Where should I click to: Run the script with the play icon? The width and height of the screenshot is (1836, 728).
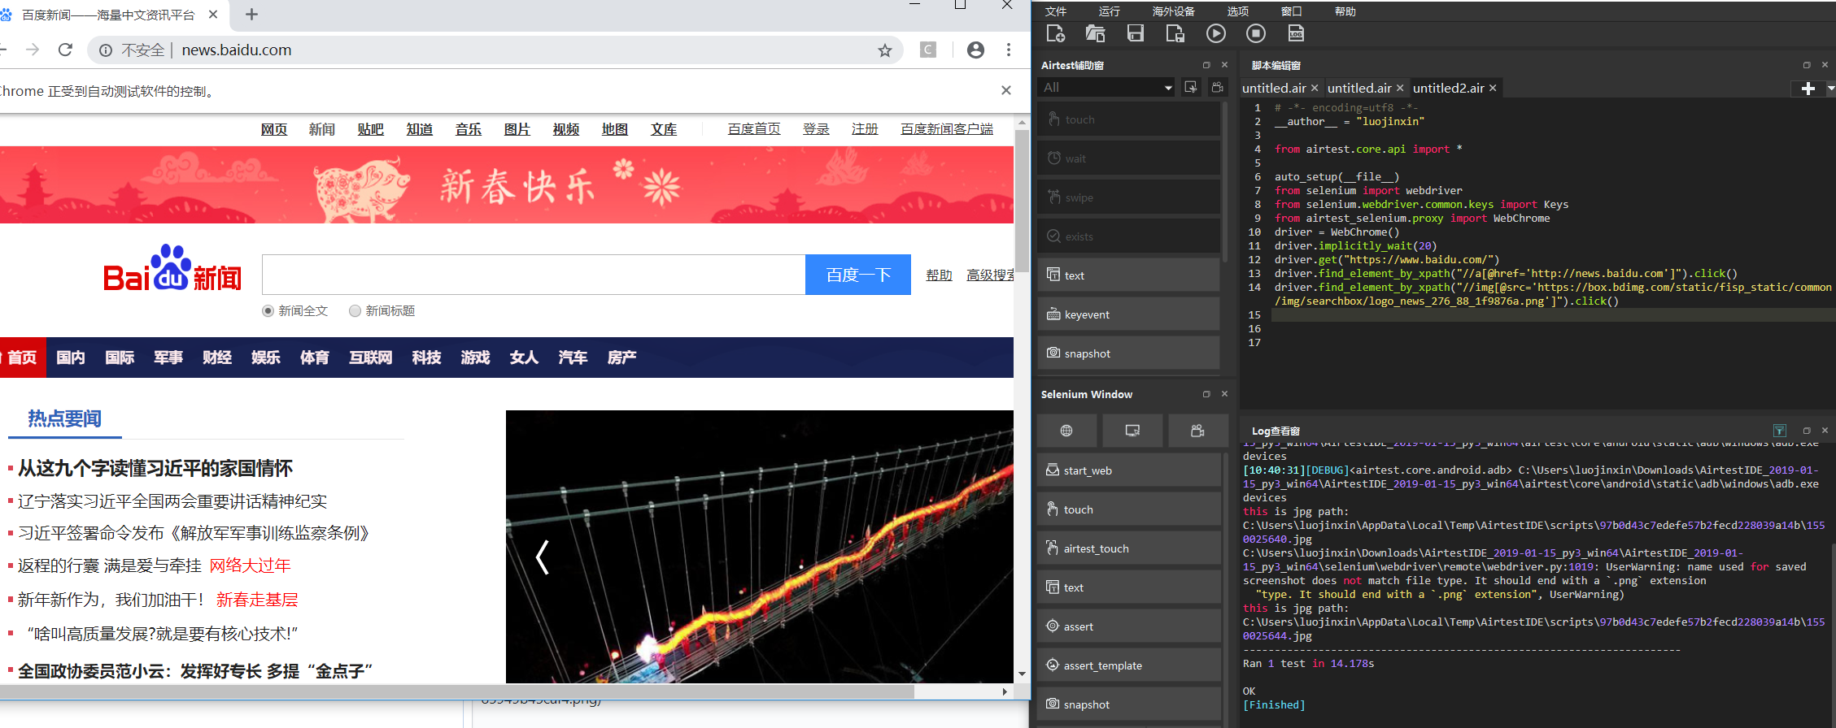point(1216,33)
